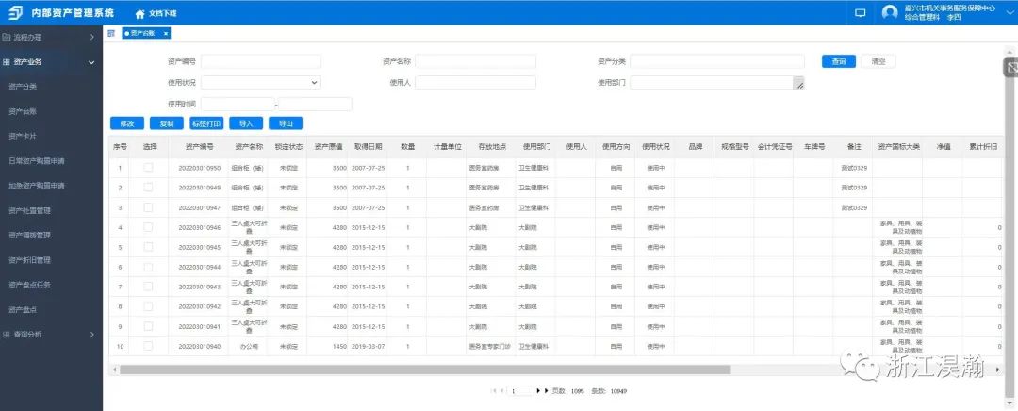Viewport: 1018px width, 411px height.
Task: Expand the 流程办理 sidebar menu
Action: tap(51, 38)
